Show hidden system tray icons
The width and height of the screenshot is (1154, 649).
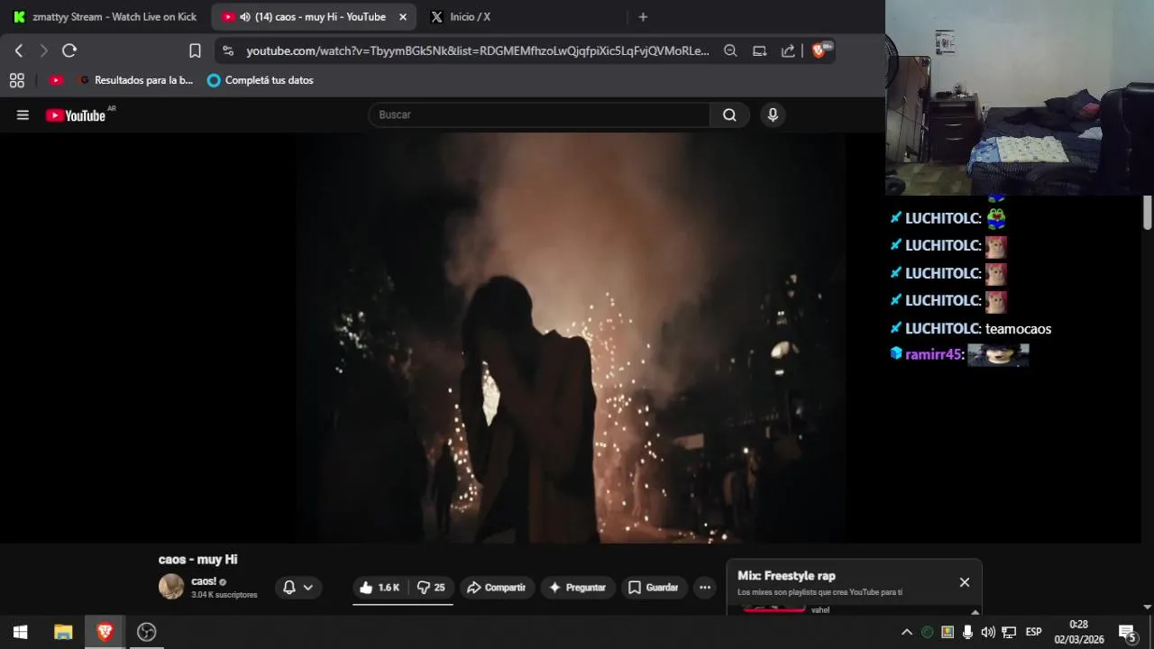[x=907, y=632]
